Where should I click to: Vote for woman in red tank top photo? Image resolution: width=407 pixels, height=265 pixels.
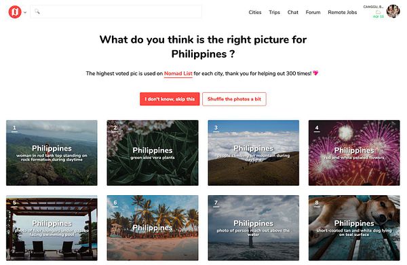point(52,152)
